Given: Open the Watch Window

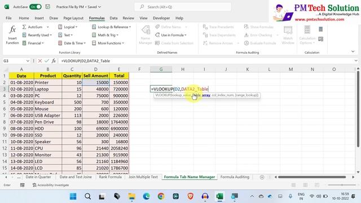Looking at the screenshot, I should point(288,35).
